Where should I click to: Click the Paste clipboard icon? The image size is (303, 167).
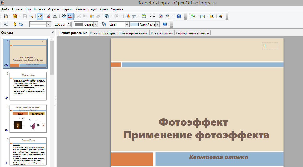coord(92,16)
